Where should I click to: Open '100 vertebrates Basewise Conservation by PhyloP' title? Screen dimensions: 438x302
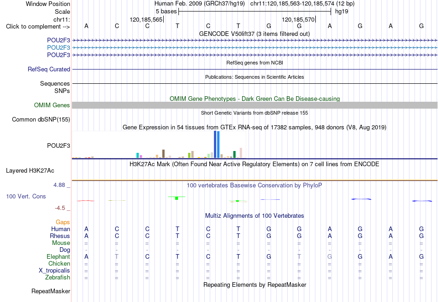point(255,185)
